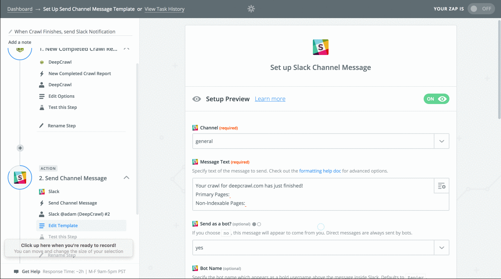The height and width of the screenshot is (279, 501).
Task: Open the Channel dropdown arrow
Action: [442, 141]
